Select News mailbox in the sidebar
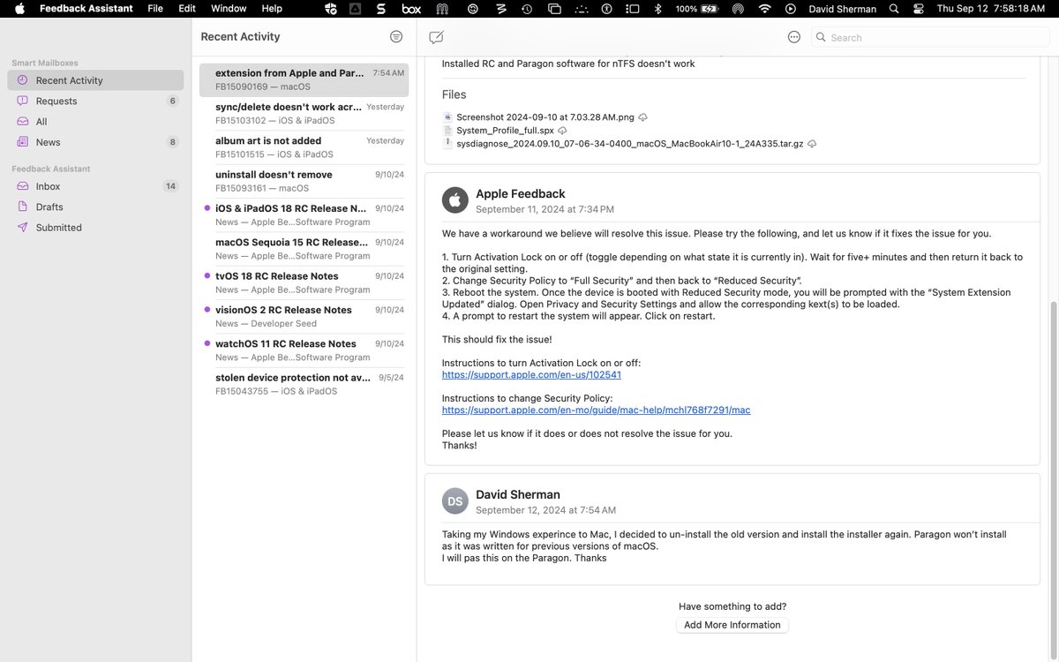 pos(95,142)
